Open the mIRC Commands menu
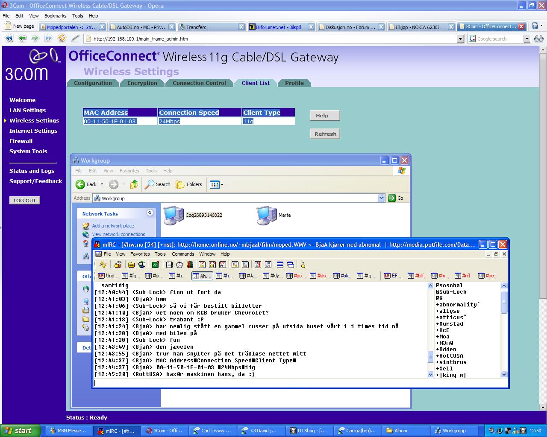 [183, 254]
